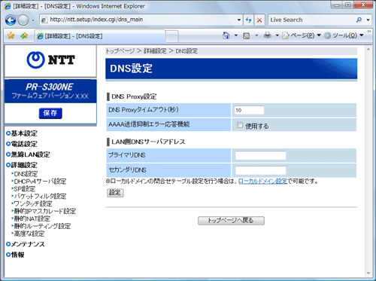Open the feeds dropdown arrow
This screenshot has width=376, height=281.
256,35
